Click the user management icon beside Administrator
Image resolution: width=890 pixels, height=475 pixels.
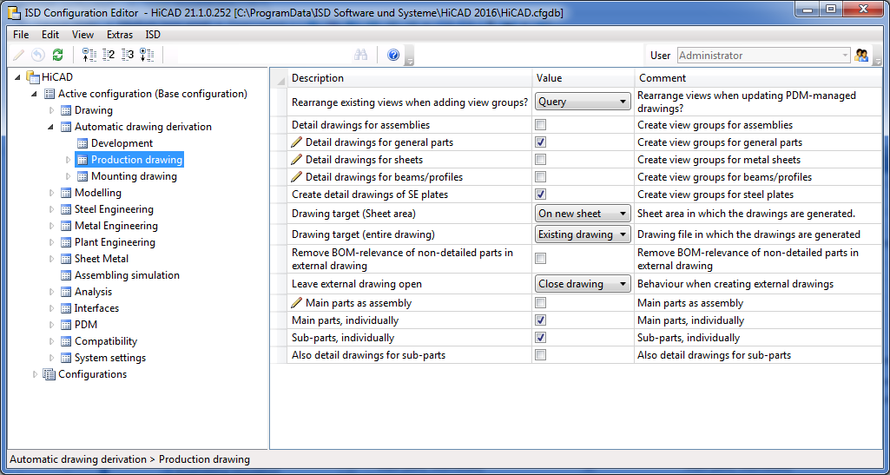click(x=862, y=55)
